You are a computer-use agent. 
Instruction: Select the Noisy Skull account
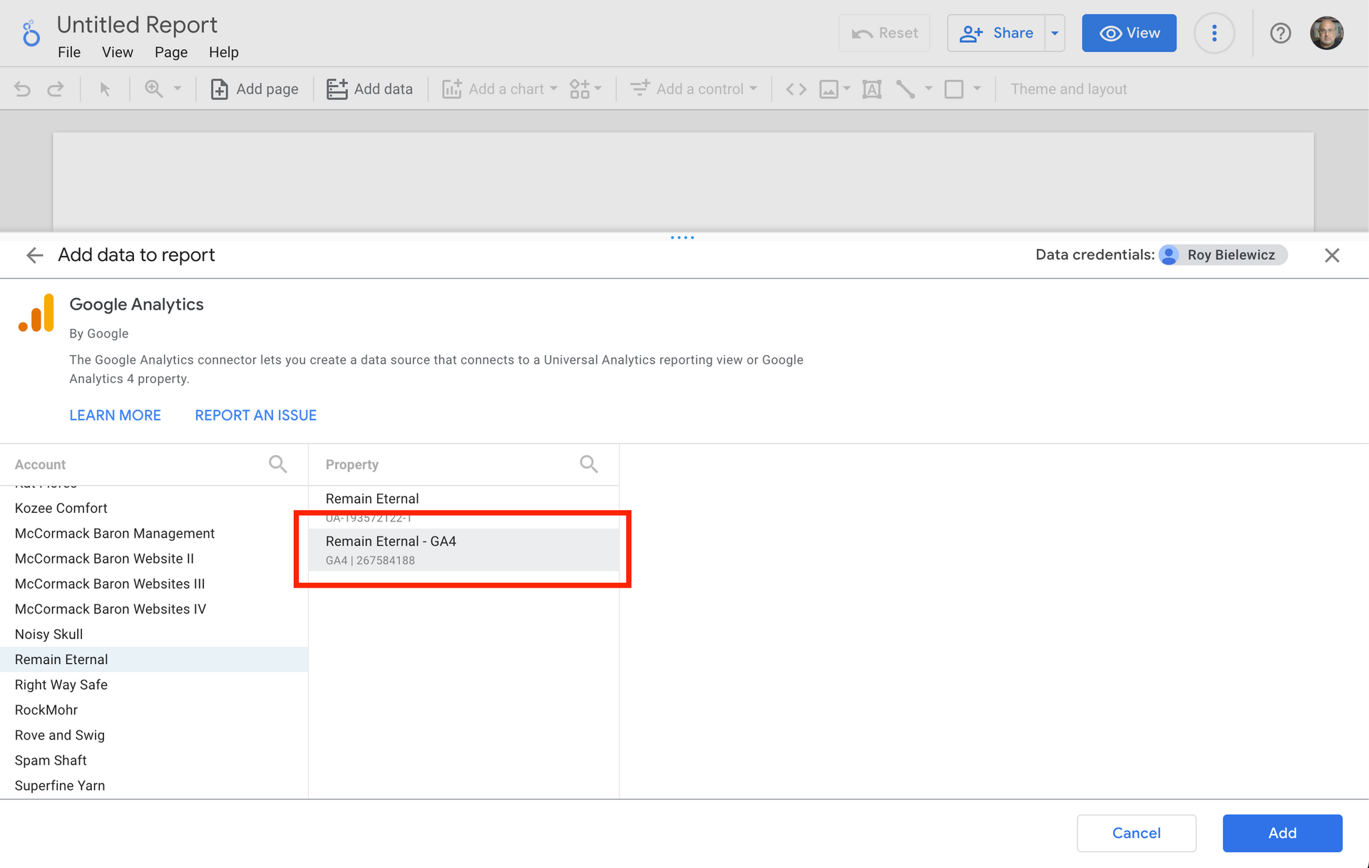[x=154, y=634]
